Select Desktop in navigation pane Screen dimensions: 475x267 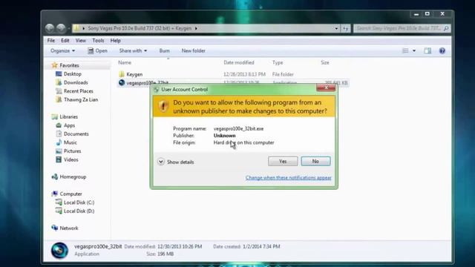(x=73, y=74)
